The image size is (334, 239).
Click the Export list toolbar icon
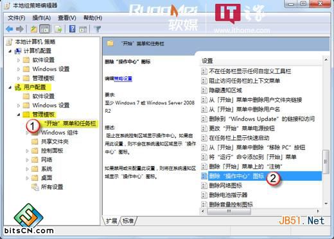tap(58, 29)
